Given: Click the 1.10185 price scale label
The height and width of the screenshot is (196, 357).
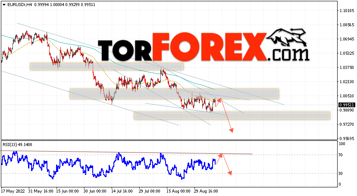Looking at the screenshot, I should pyautogui.click(x=347, y=11).
